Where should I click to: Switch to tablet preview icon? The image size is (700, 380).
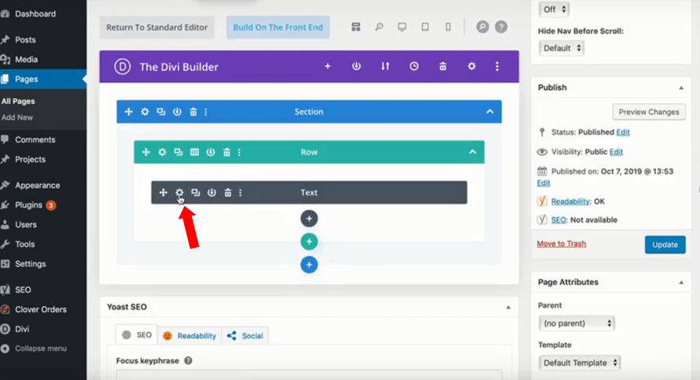pyautogui.click(x=425, y=28)
